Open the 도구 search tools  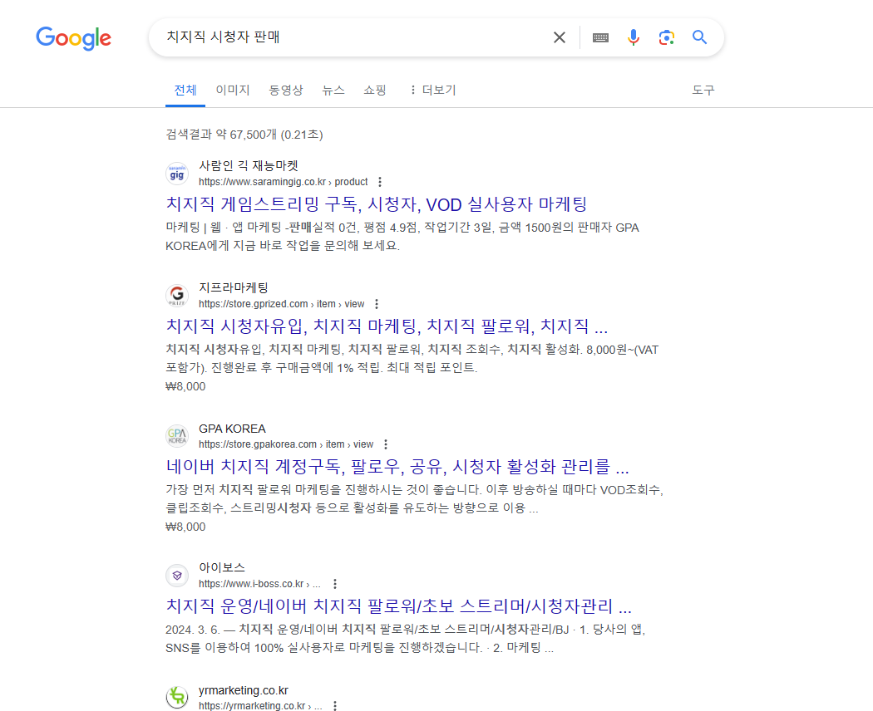coord(703,91)
